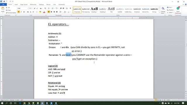Expand the Styles gallery
The height and width of the screenshot is (105, 187).
tap(160, 12)
